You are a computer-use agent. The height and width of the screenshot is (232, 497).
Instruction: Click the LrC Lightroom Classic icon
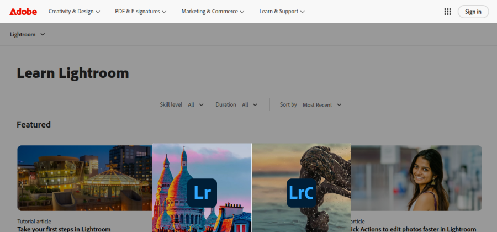(x=302, y=193)
